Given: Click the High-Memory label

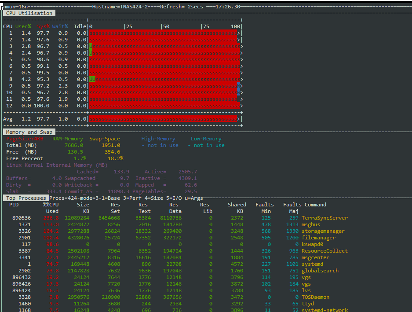Looking at the screenshot, I should (x=158, y=139).
